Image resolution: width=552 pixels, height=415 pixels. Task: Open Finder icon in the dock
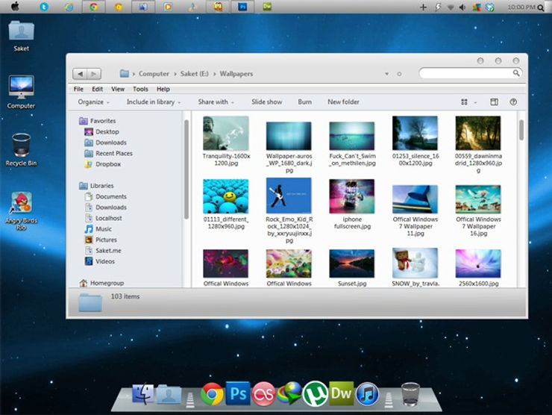[x=142, y=393]
